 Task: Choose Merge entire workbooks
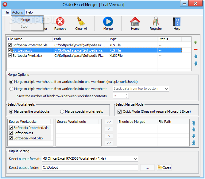[11, 111]
